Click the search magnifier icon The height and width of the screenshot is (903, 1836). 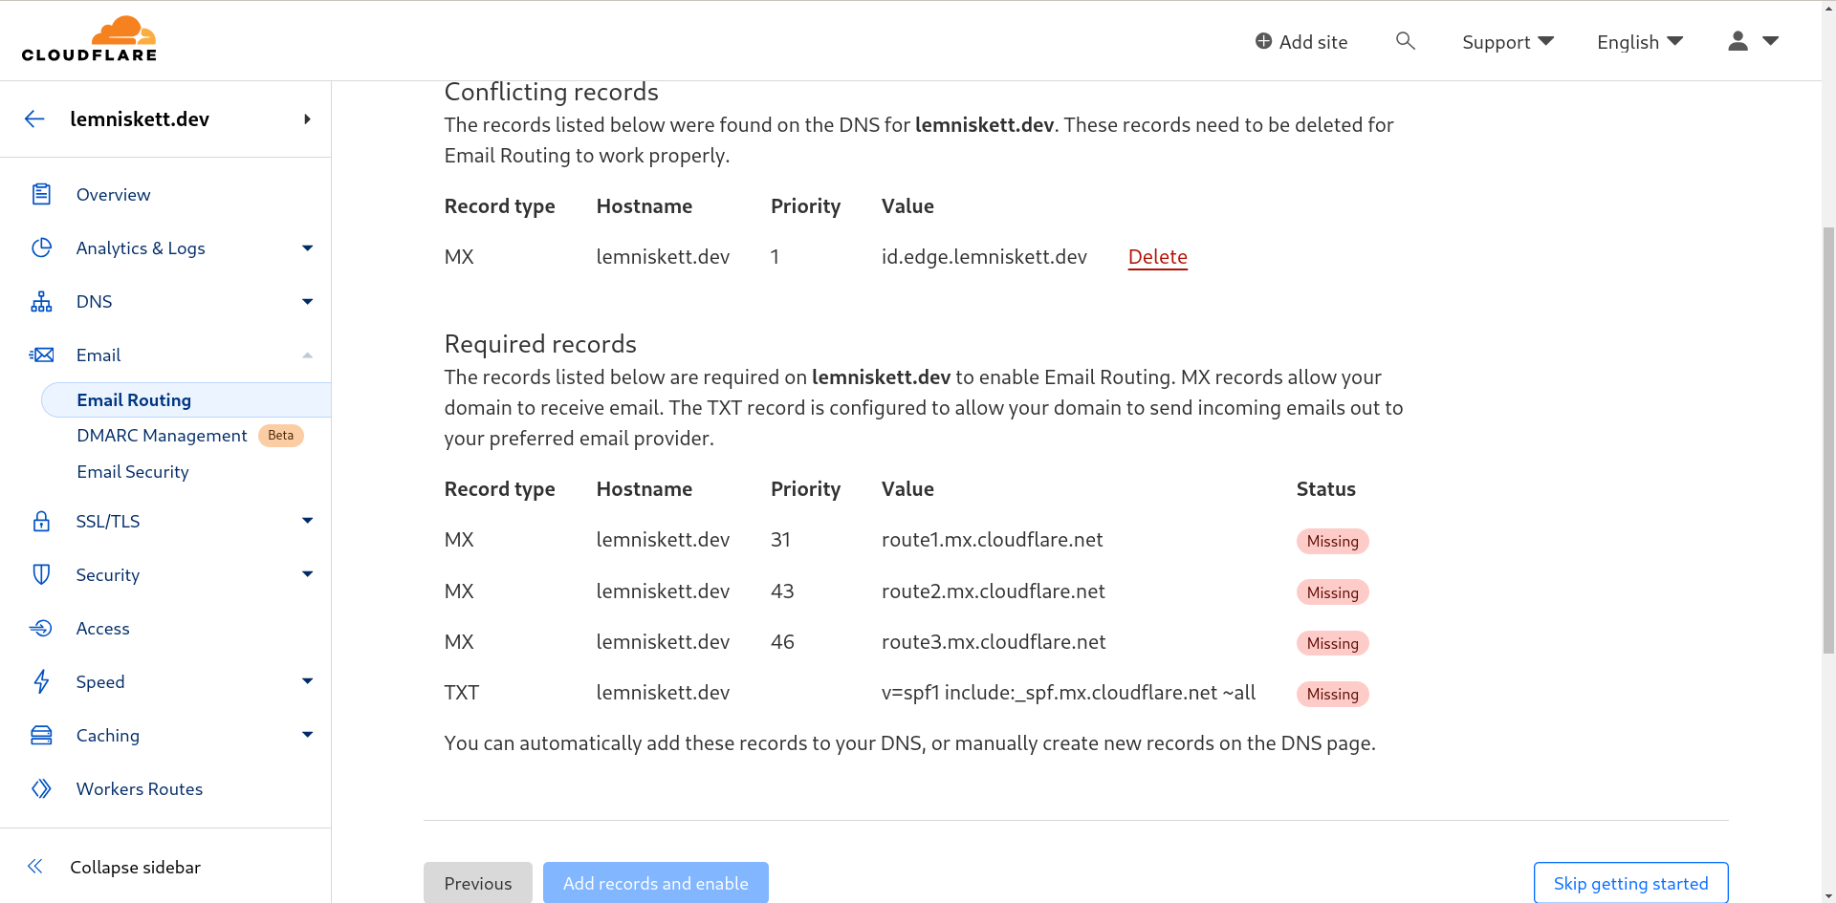point(1405,41)
